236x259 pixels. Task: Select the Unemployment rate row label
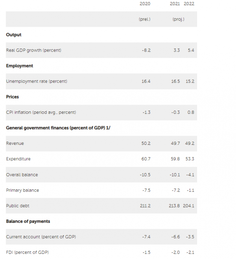click(37, 81)
